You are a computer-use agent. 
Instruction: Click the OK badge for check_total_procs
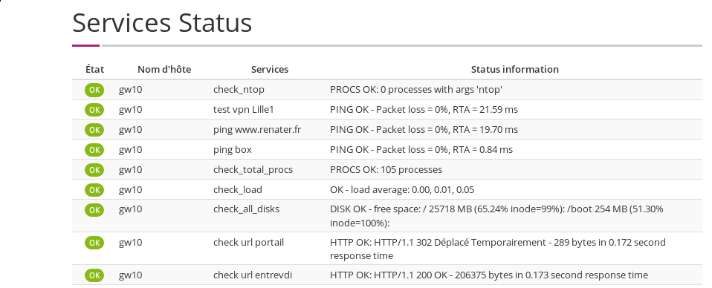[x=94, y=170]
